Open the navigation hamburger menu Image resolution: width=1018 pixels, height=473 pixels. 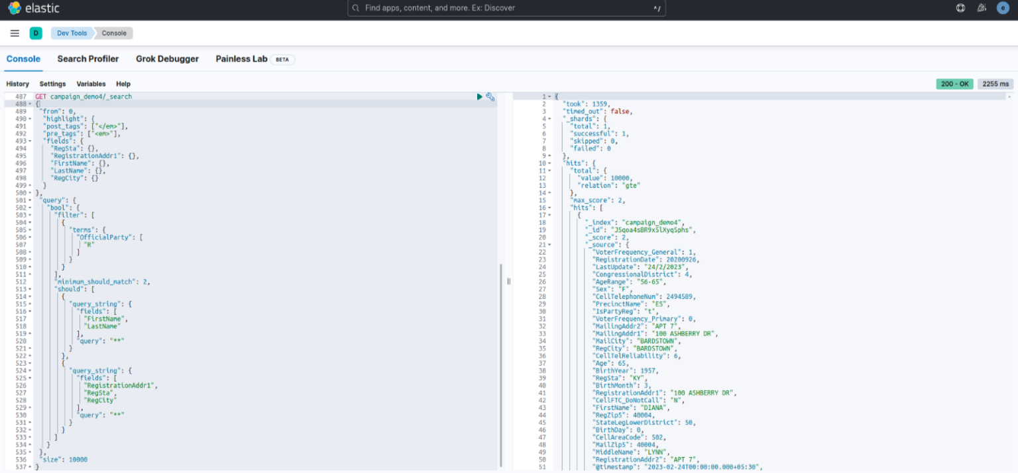(x=15, y=32)
